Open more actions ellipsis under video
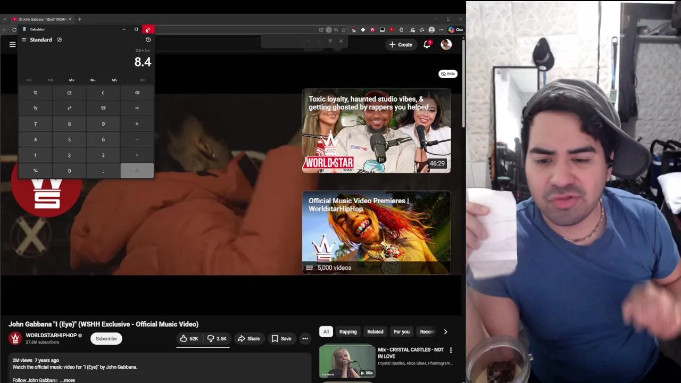The height and width of the screenshot is (383, 681). point(305,338)
